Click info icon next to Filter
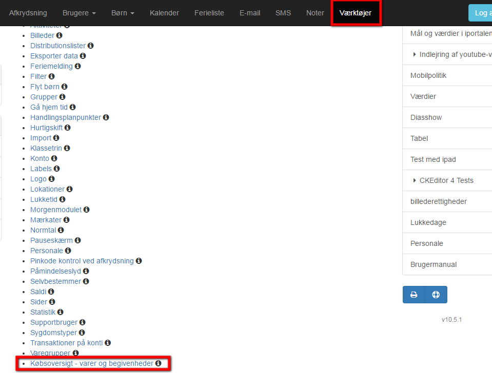This screenshot has height=373, width=492. click(x=52, y=76)
